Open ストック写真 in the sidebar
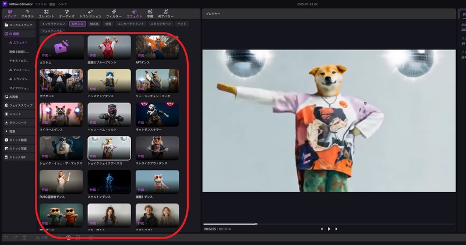This screenshot has height=245, width=466. 19,148
